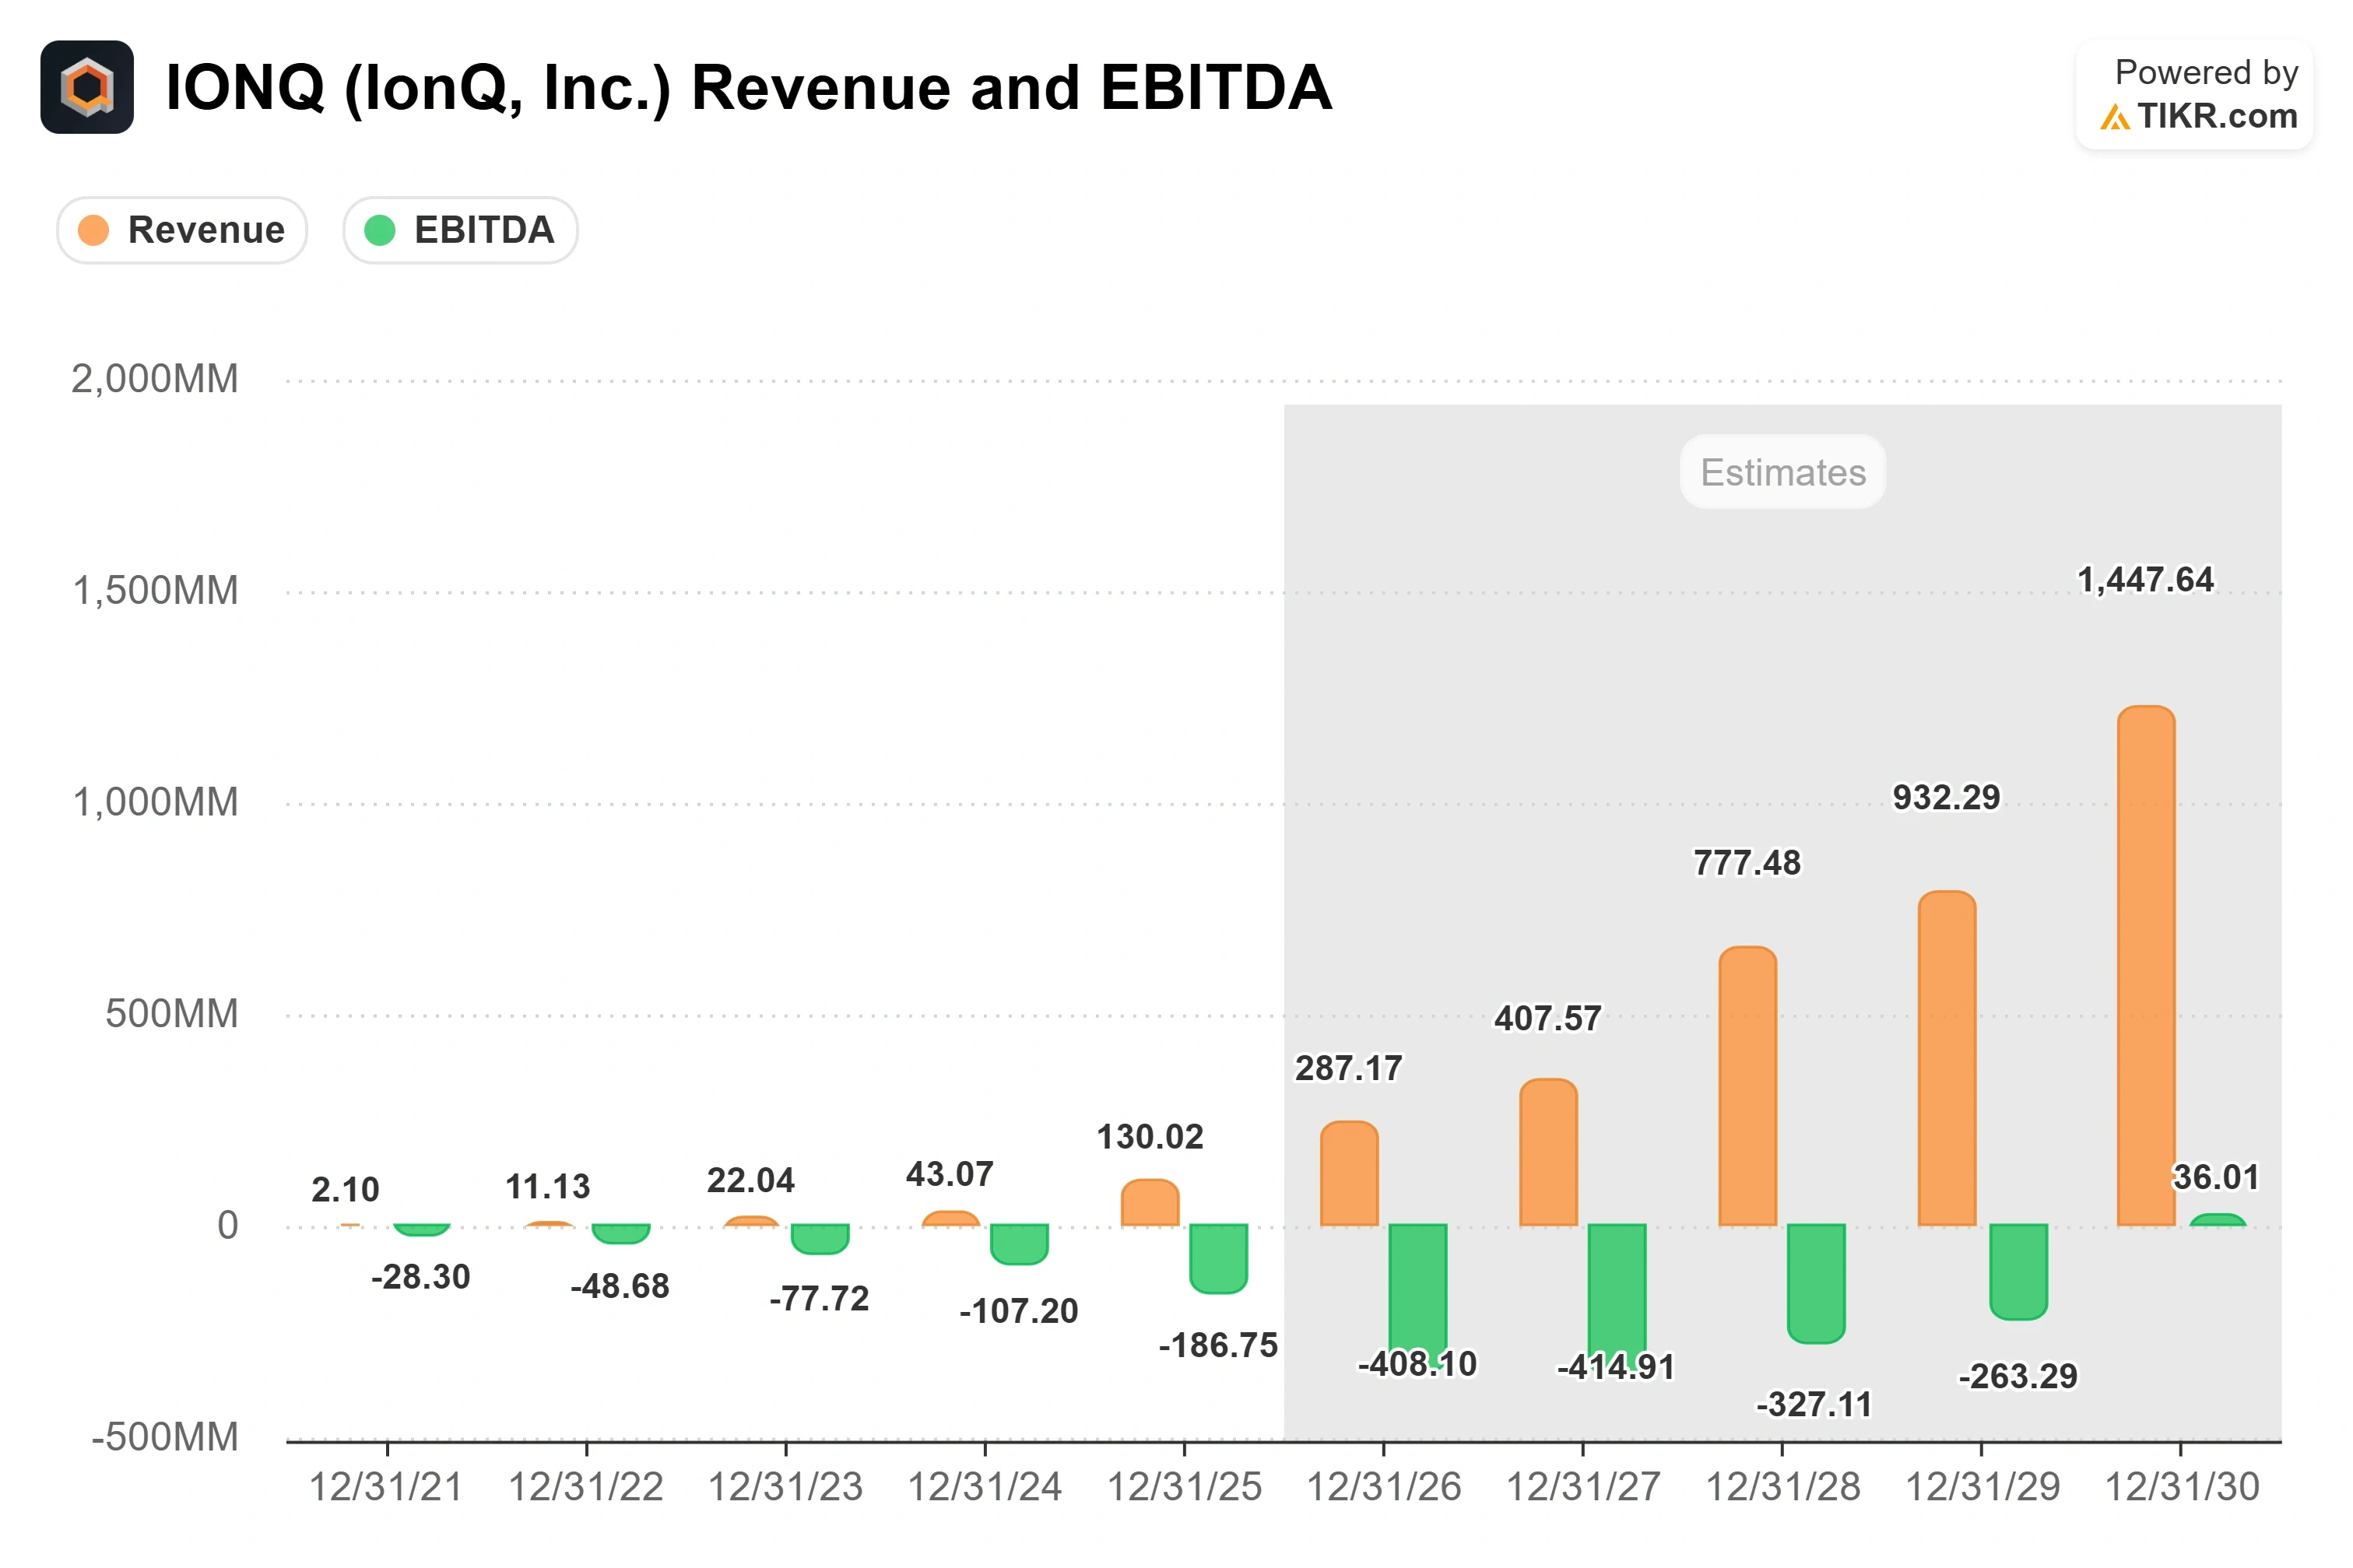Click the green EBITDA legend dot

click(379, 230)
